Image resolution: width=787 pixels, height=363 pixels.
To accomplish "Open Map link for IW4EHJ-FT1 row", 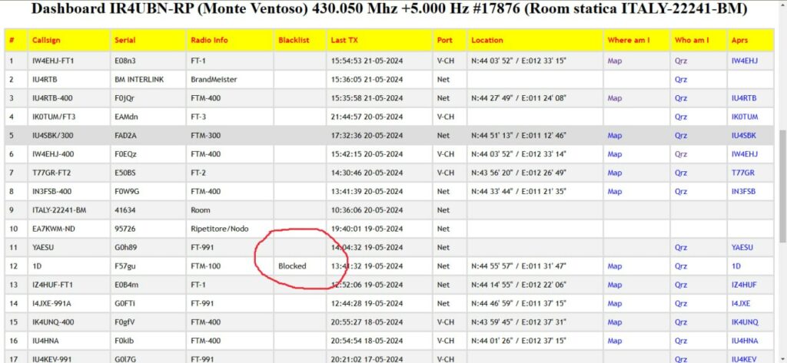I will coord(614,61).
